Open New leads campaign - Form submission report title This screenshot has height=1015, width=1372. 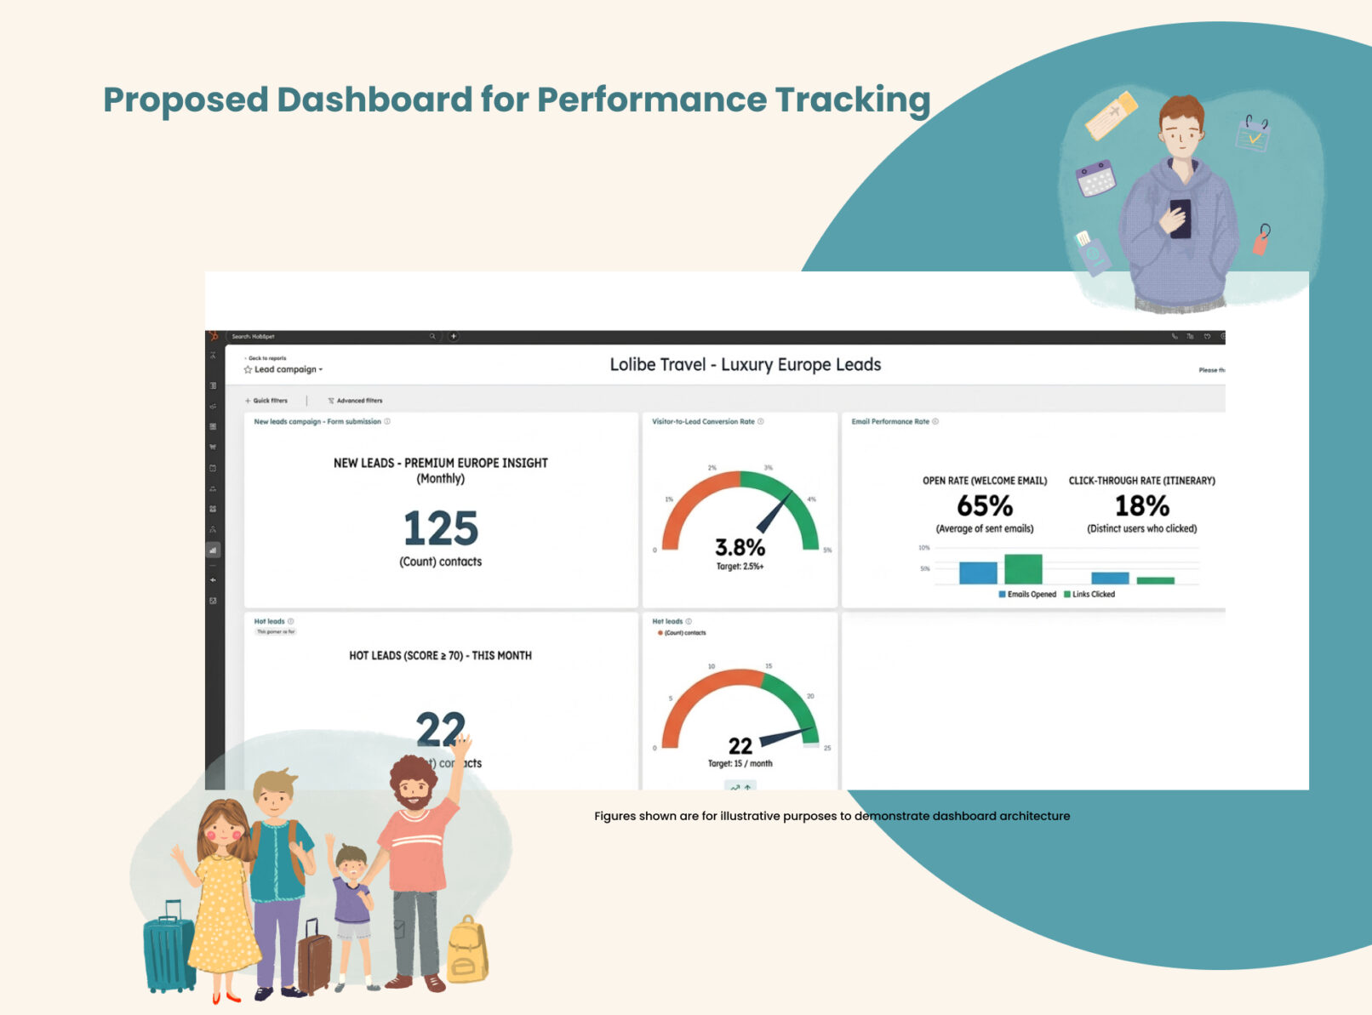pos(317,421)
